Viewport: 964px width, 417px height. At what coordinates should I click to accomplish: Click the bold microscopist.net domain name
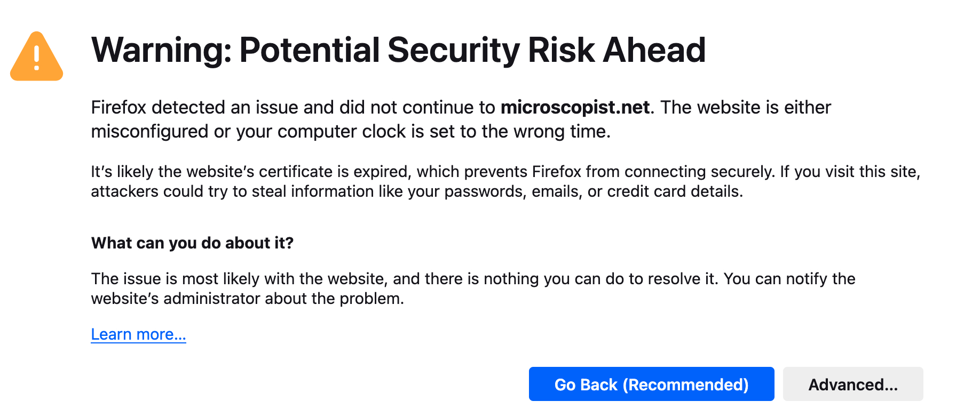tap(575, 108)
